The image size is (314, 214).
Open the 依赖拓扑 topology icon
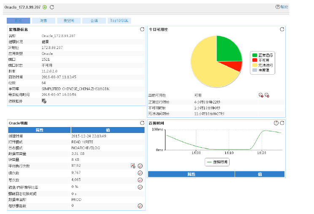44,101
